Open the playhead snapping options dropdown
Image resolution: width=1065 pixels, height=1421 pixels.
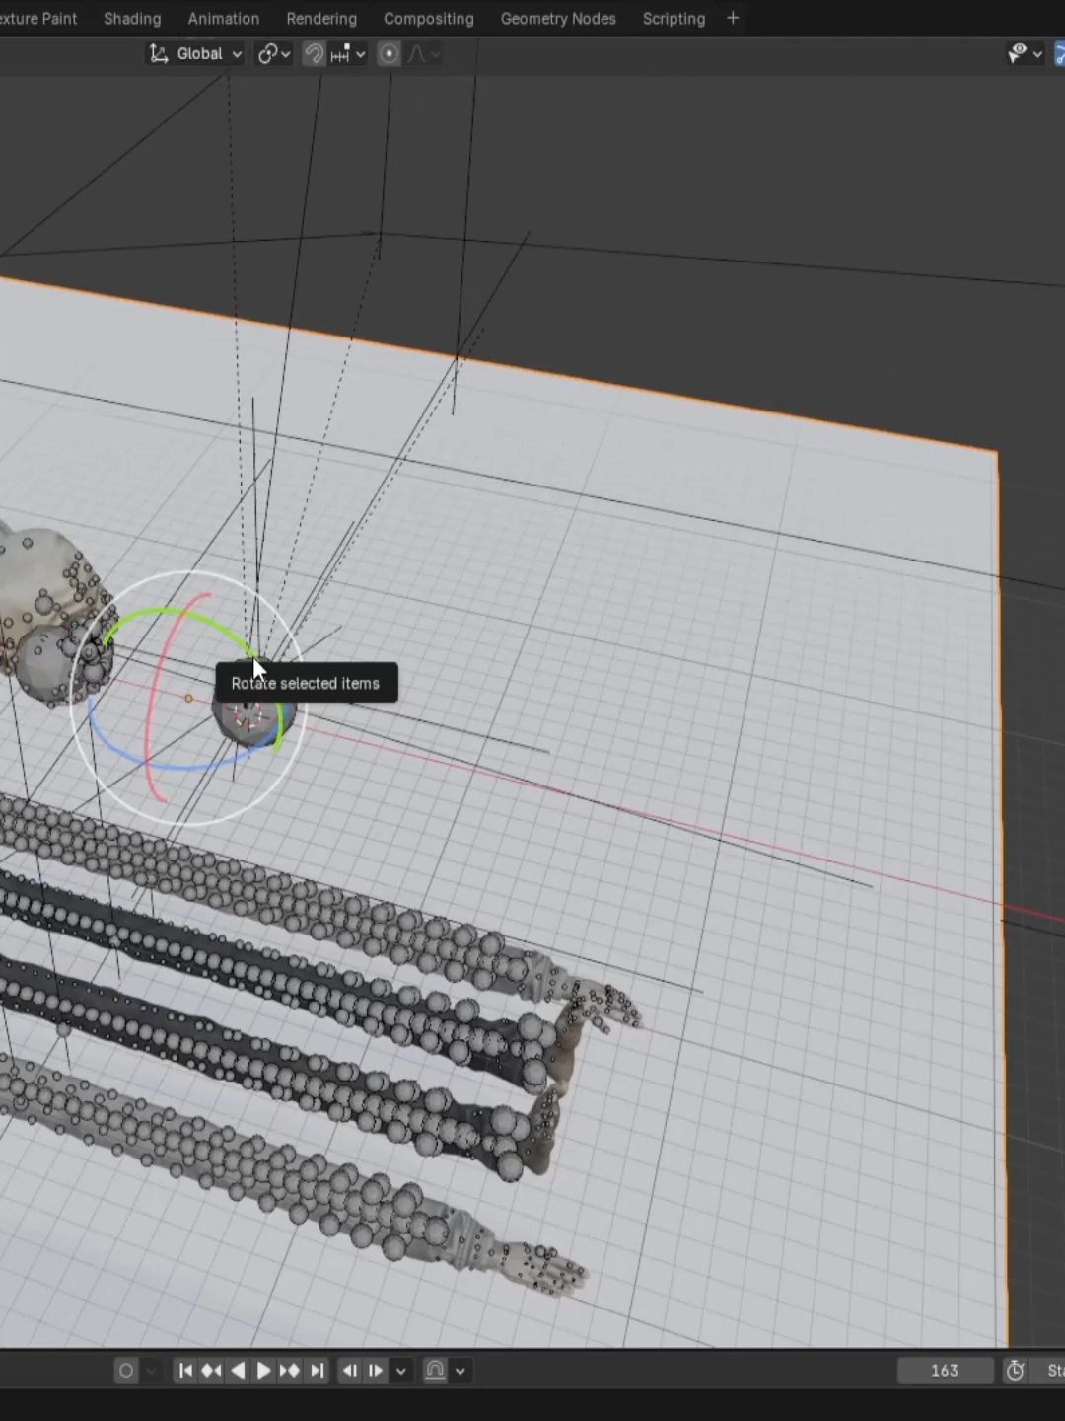461,1370
